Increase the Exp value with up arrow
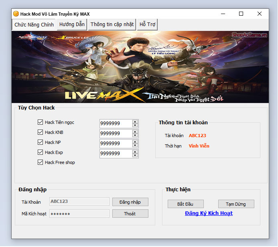This screenshot has width=278, height=247. click(x=135, y=152)
